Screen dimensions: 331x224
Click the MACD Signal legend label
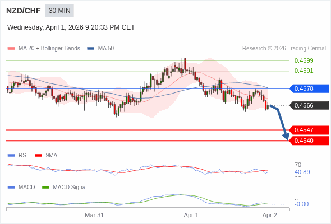pos(70,188)
